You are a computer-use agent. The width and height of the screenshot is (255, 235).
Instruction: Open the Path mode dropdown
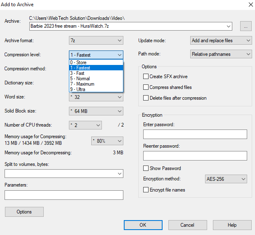pos(221,54)
